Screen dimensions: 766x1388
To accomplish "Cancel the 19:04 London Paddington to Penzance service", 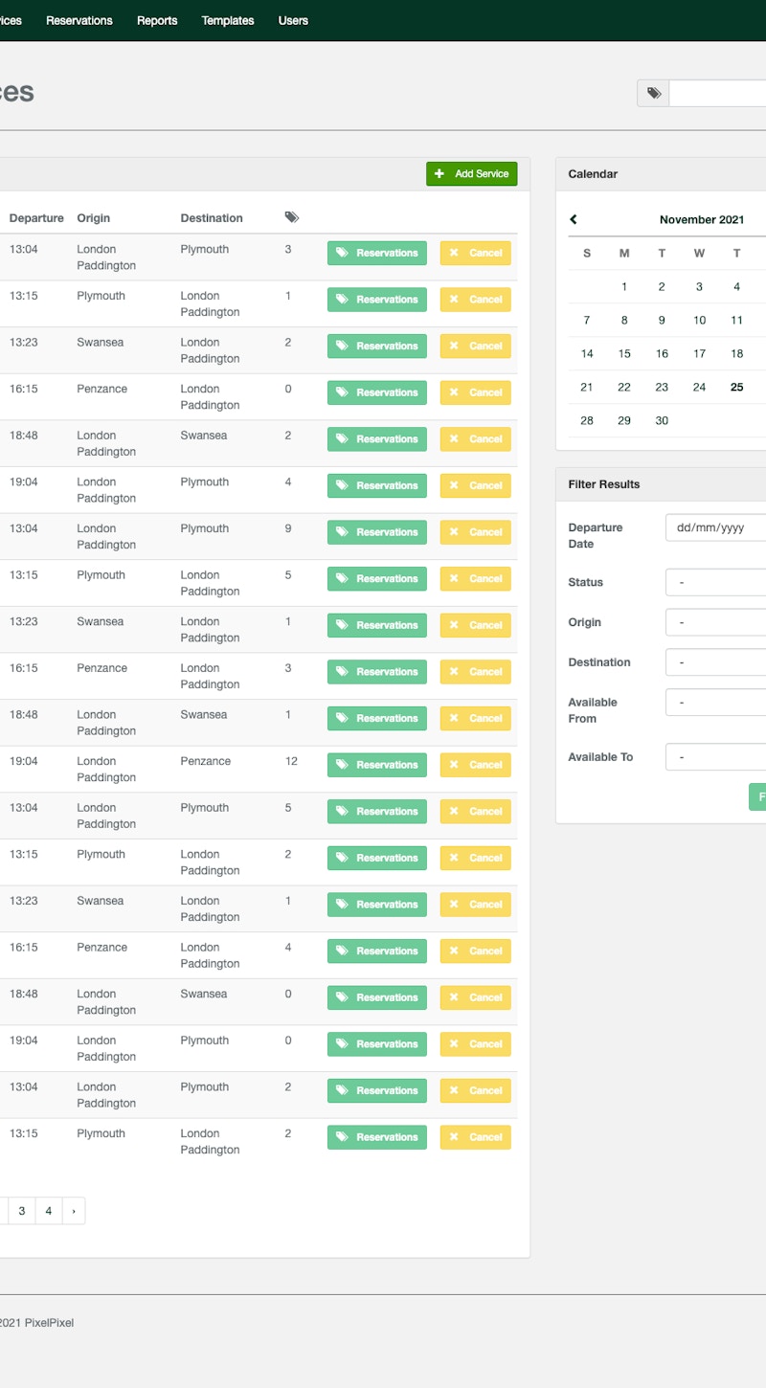I will (x=475, y=765).
